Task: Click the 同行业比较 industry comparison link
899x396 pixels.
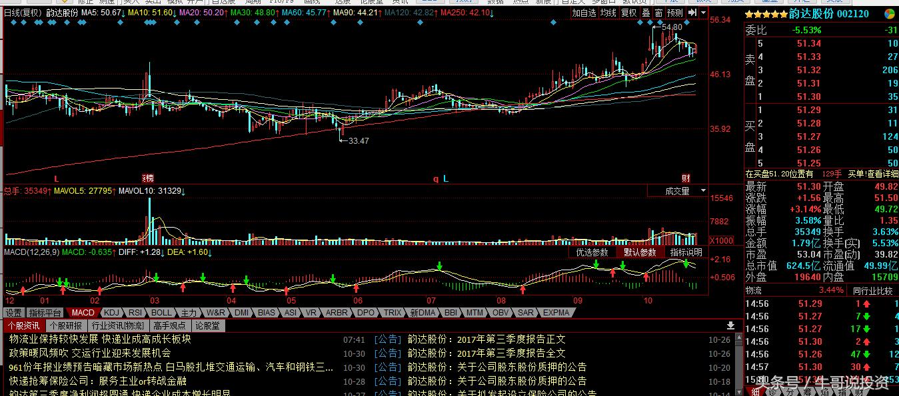Action: click(873, 290)
